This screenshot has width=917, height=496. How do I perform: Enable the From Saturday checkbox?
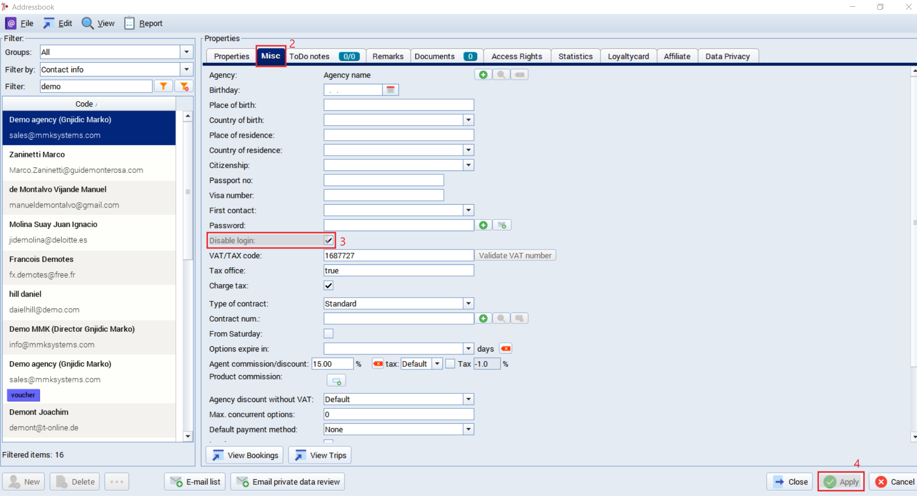(x=329, y=334)
